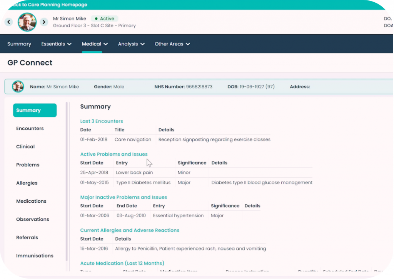Click the previous patient arrow icon
Image resolution: width=394 pixels, height=279 pixels.
pos(8,22)
